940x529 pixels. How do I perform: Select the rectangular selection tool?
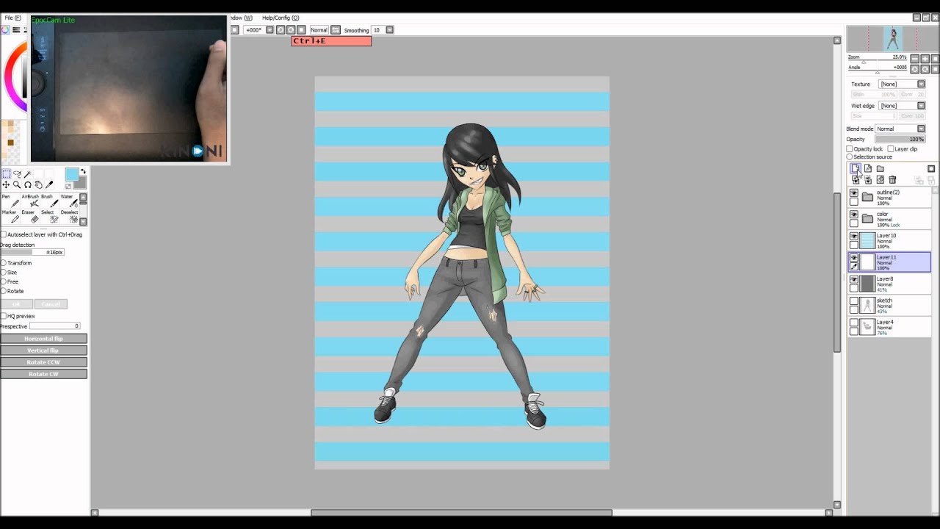(6, 174)
